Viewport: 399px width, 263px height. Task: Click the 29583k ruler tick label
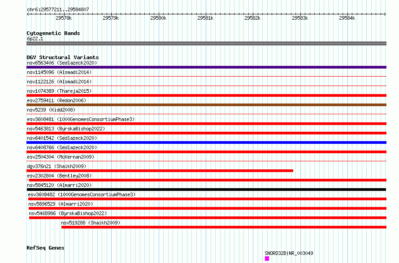[300, 18]
